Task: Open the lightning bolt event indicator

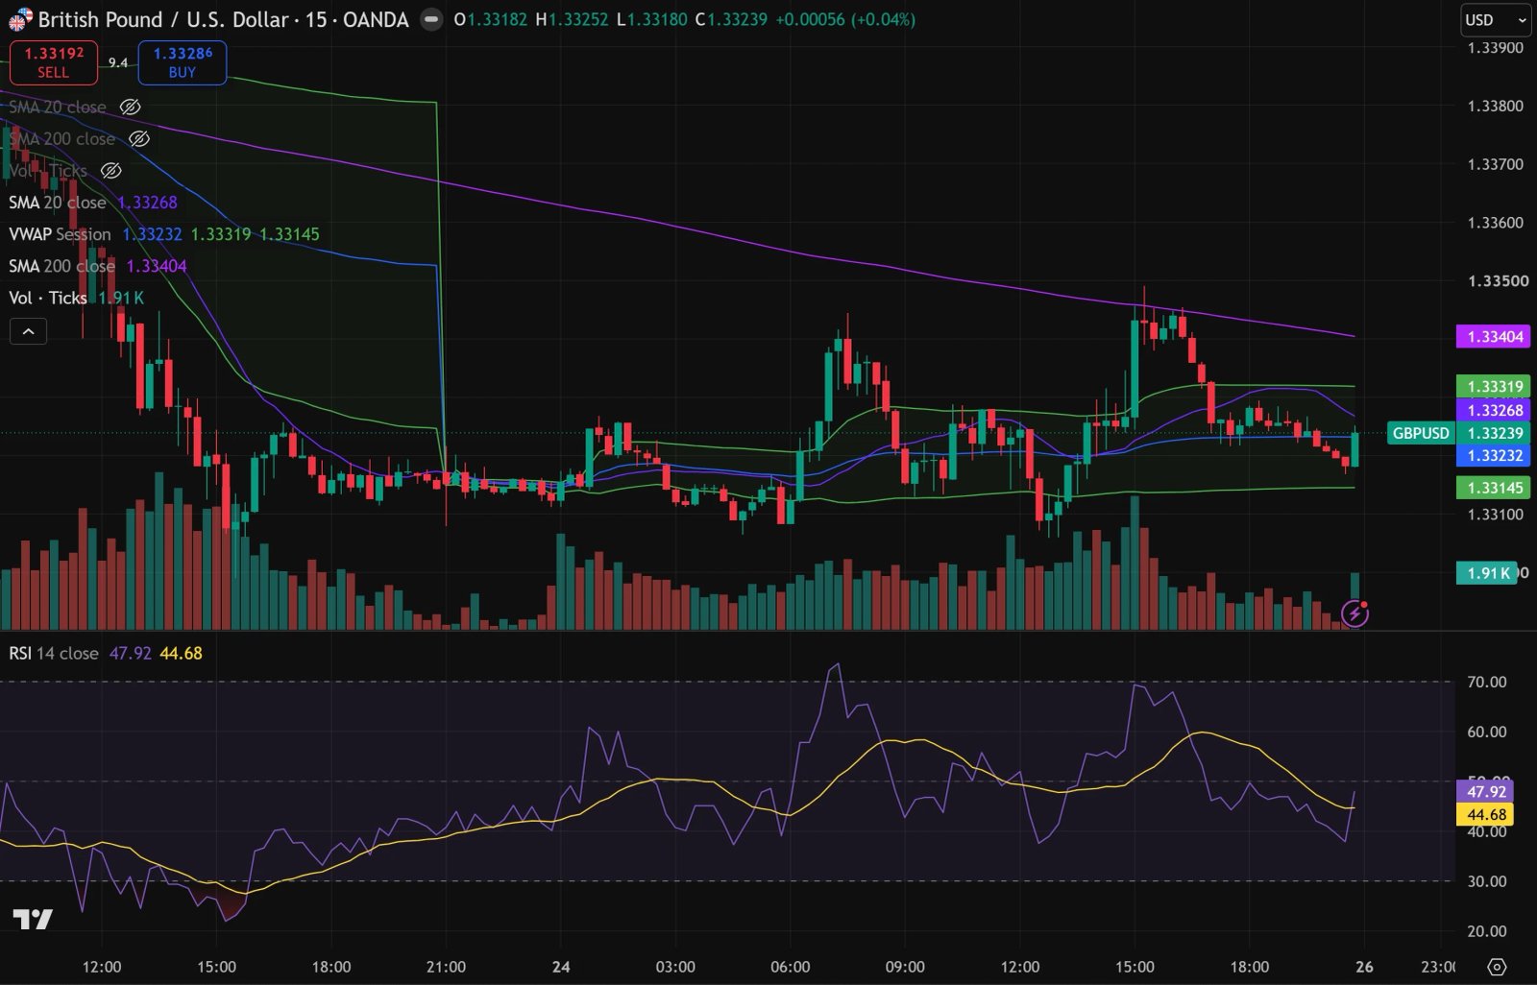Action: [x=1354, y=613]
